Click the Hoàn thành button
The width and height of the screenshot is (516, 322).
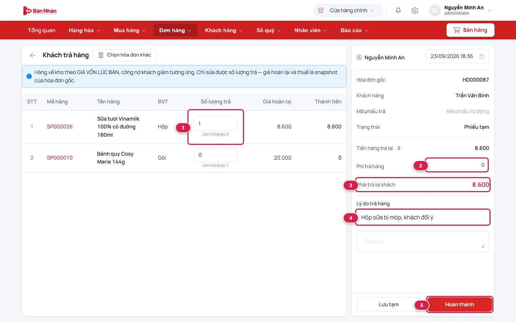[459, 304]
